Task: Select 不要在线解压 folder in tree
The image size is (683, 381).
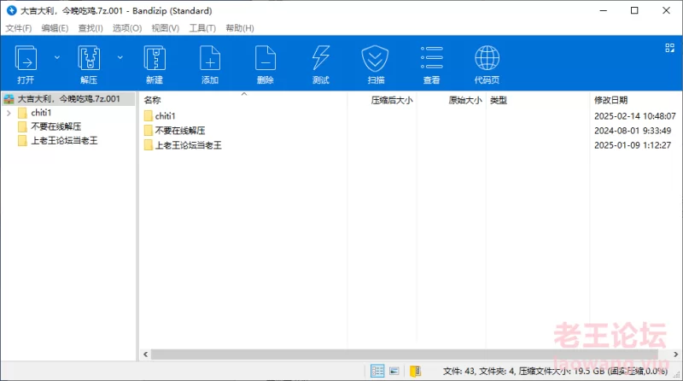Action: click(x=56, y=126)
